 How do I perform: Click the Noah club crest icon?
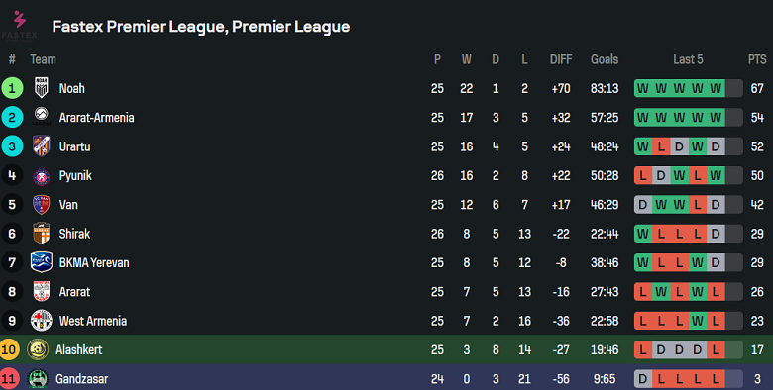(x=42, y=88)
